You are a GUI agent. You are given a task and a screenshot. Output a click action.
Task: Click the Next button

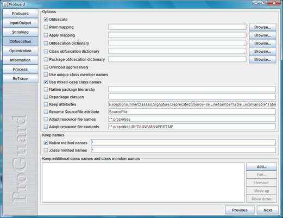[268, 210]
